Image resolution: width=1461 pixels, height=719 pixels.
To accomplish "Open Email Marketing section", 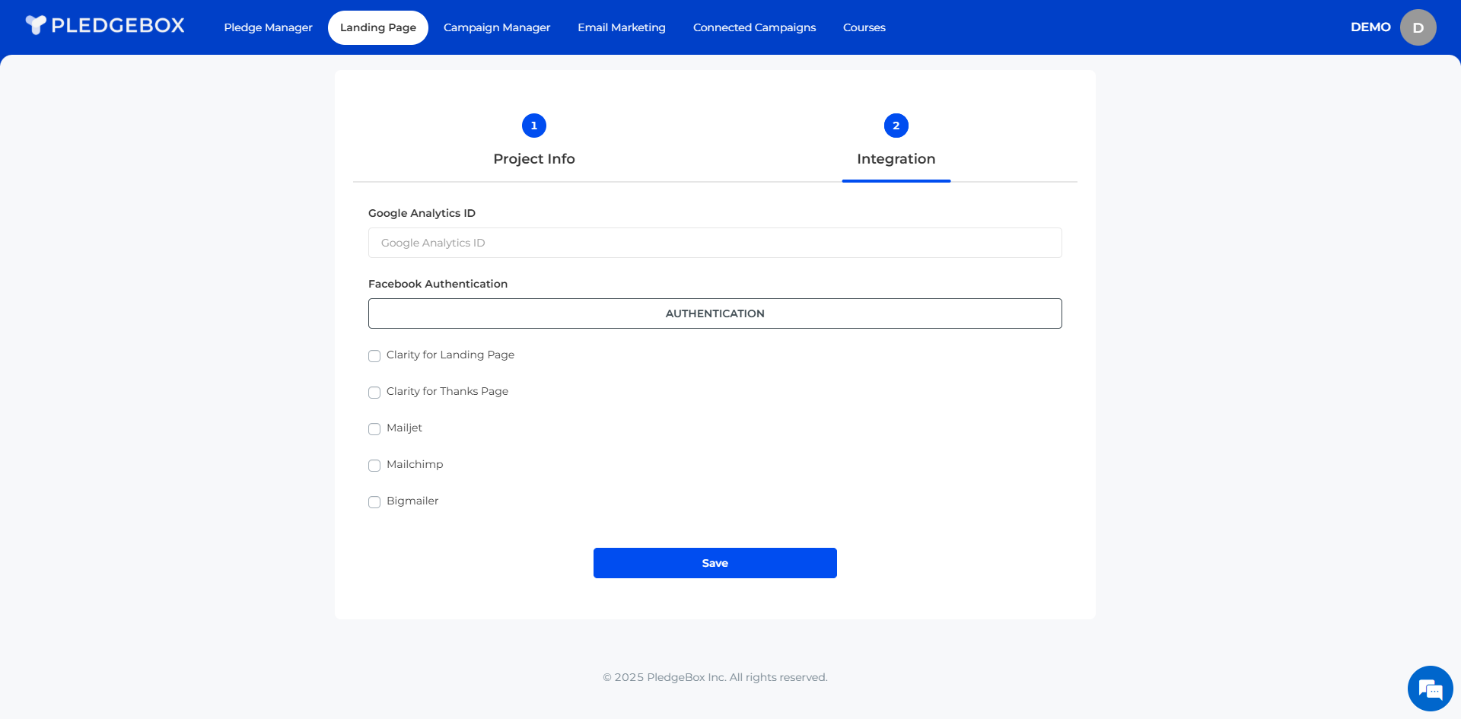I will [x=622, y=27].
